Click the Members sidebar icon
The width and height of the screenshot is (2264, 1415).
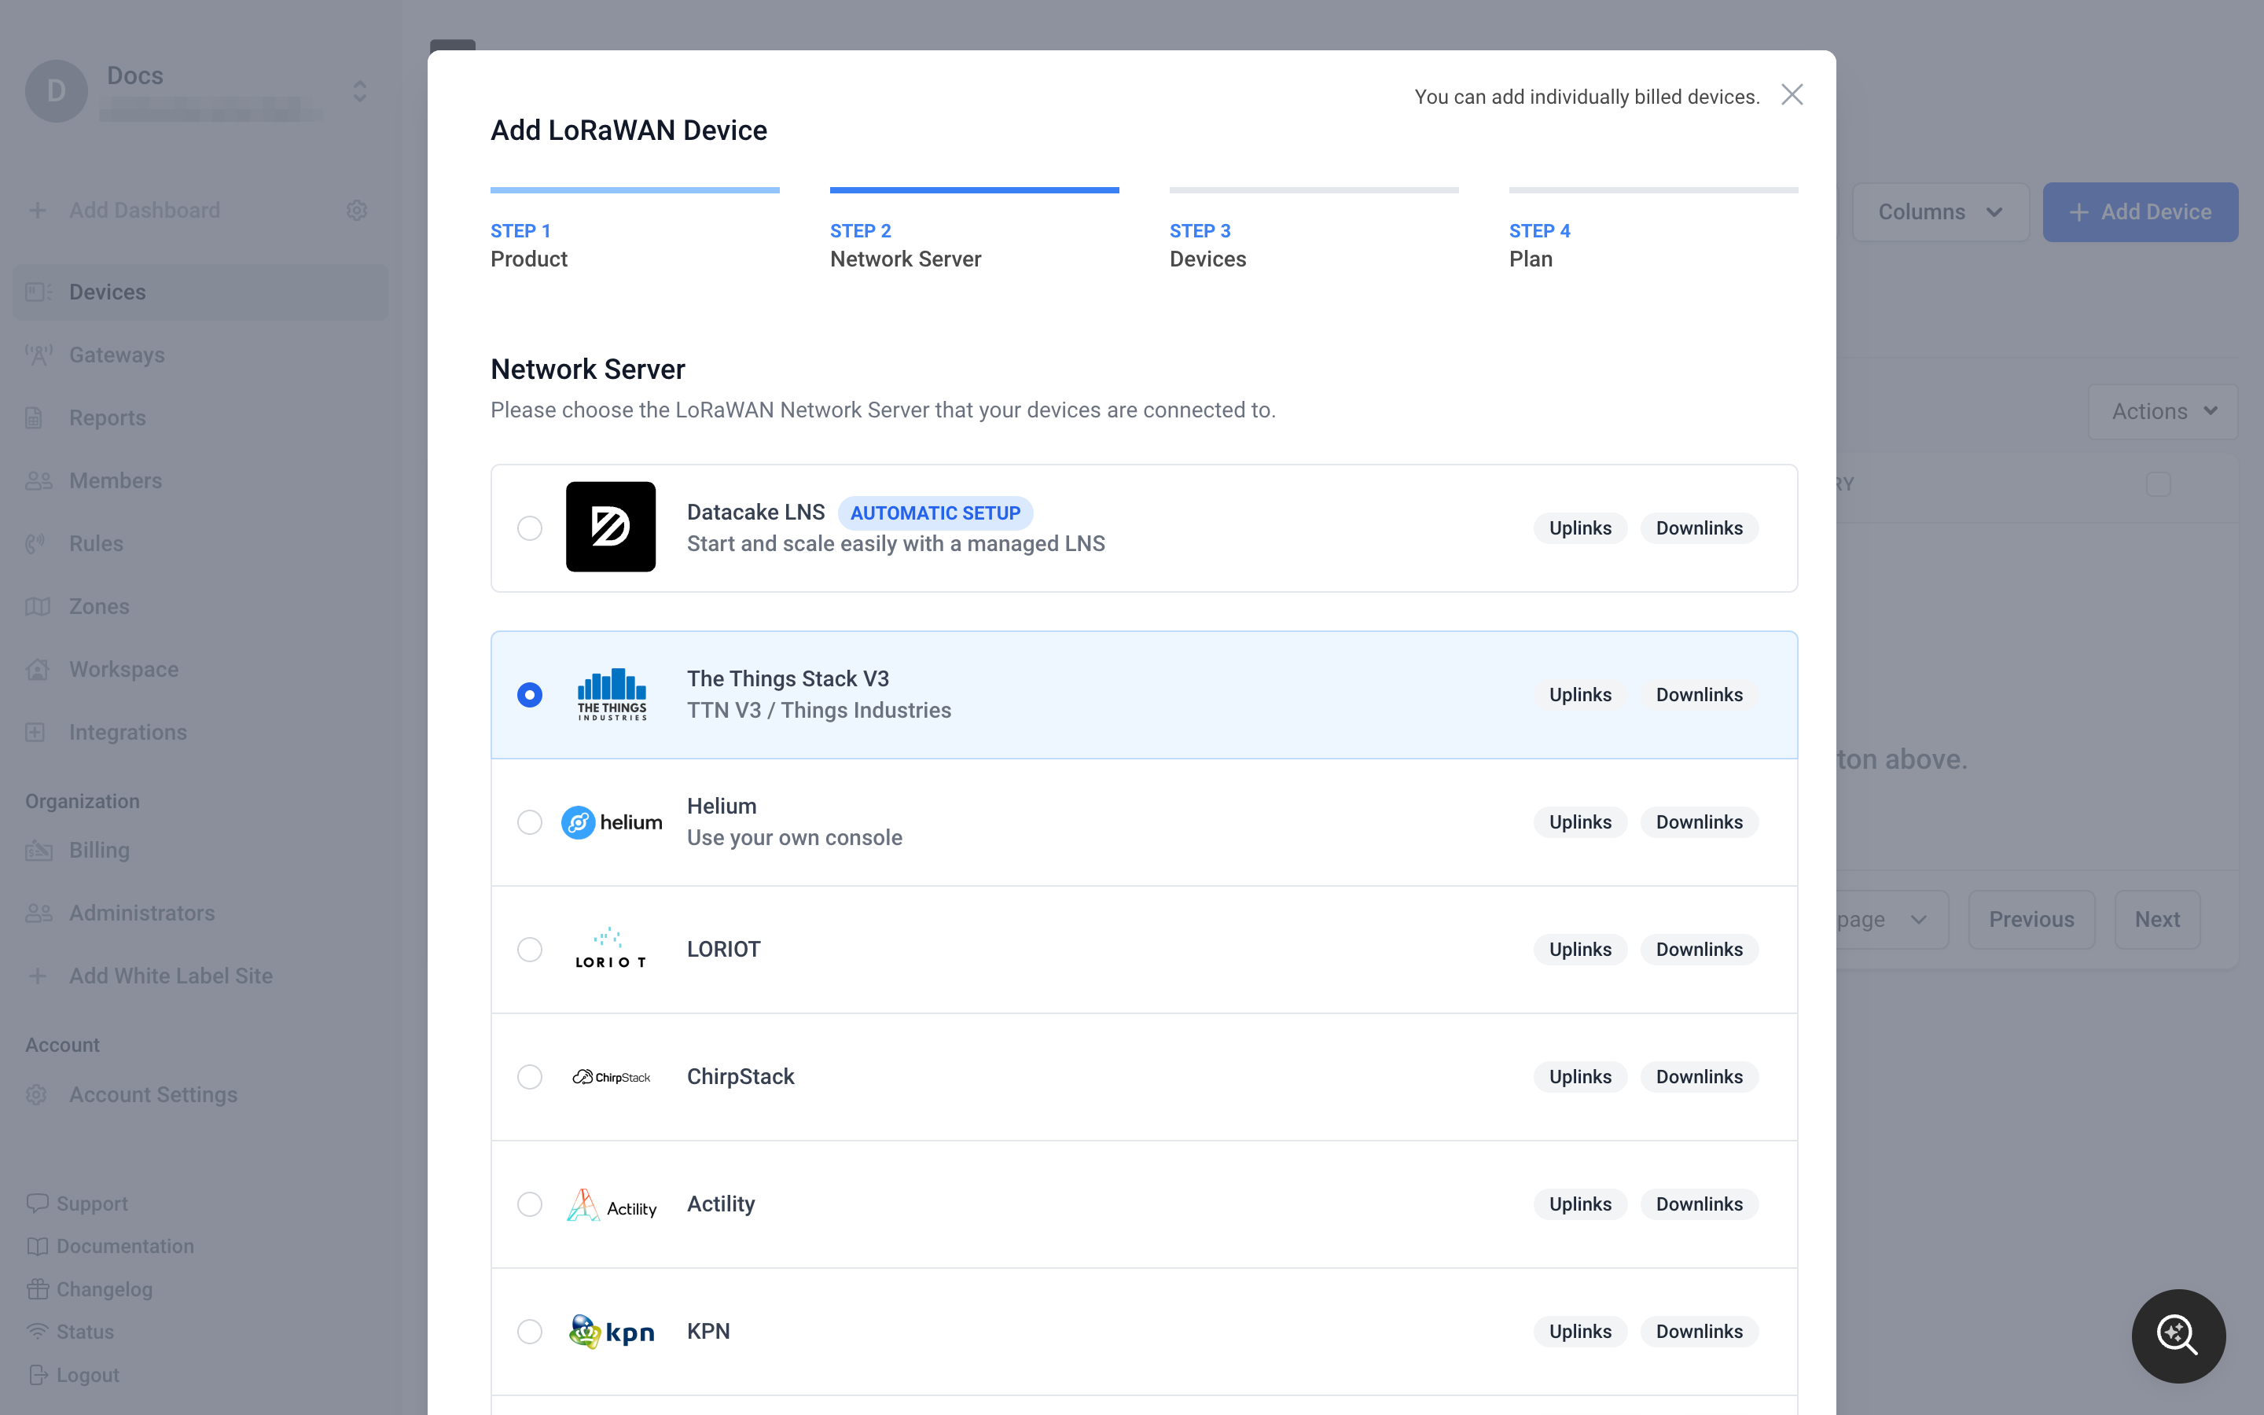[x=39, y=480]
